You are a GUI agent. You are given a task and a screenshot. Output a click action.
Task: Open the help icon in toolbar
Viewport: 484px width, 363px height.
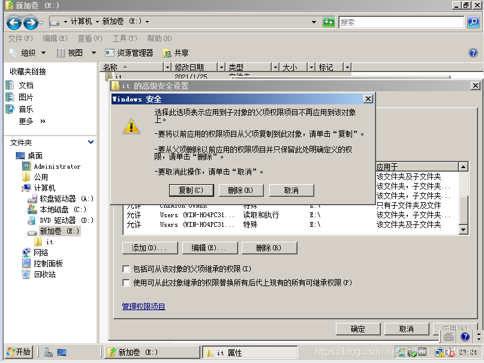pyautogui.click(x=473, y=53)
